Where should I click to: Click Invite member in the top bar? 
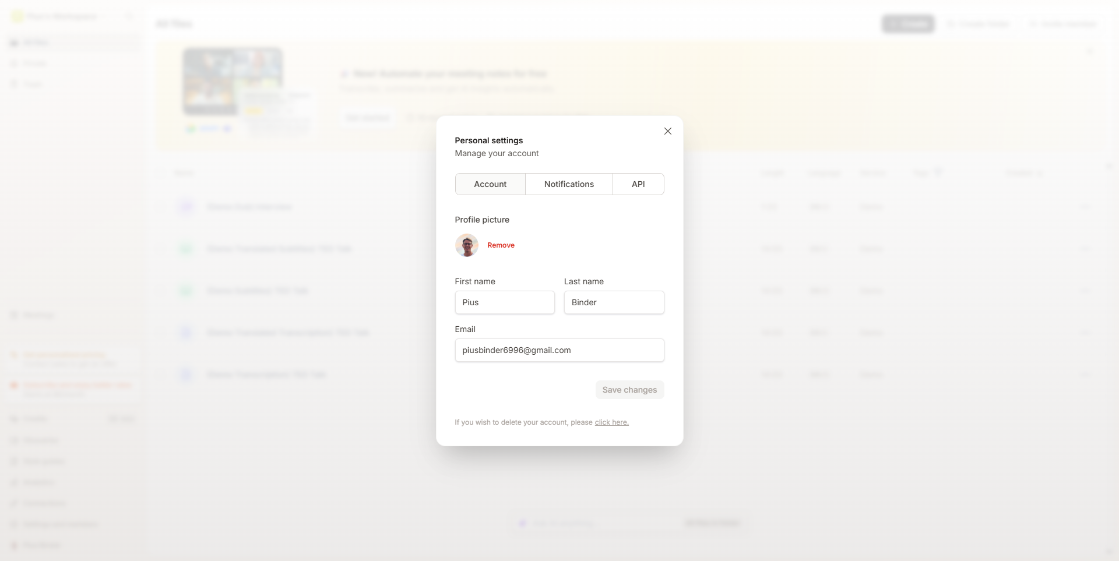[x=1063, y=24]
